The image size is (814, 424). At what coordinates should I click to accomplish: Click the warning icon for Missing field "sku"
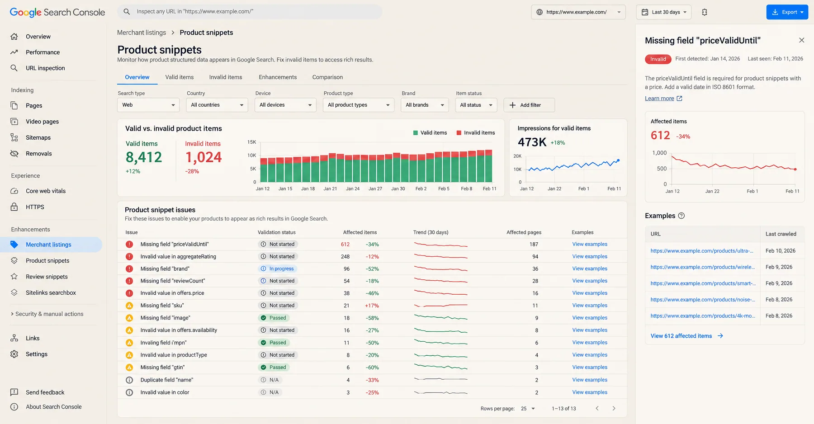click(129, 306)
